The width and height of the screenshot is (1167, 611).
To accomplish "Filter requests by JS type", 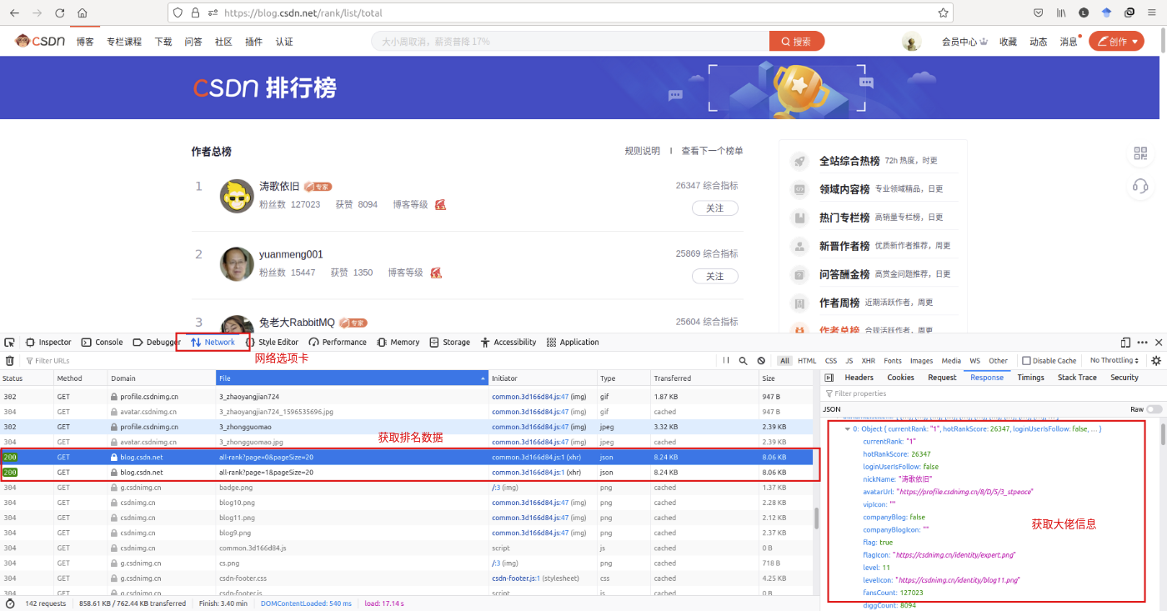I will click(x=849, y=361).
